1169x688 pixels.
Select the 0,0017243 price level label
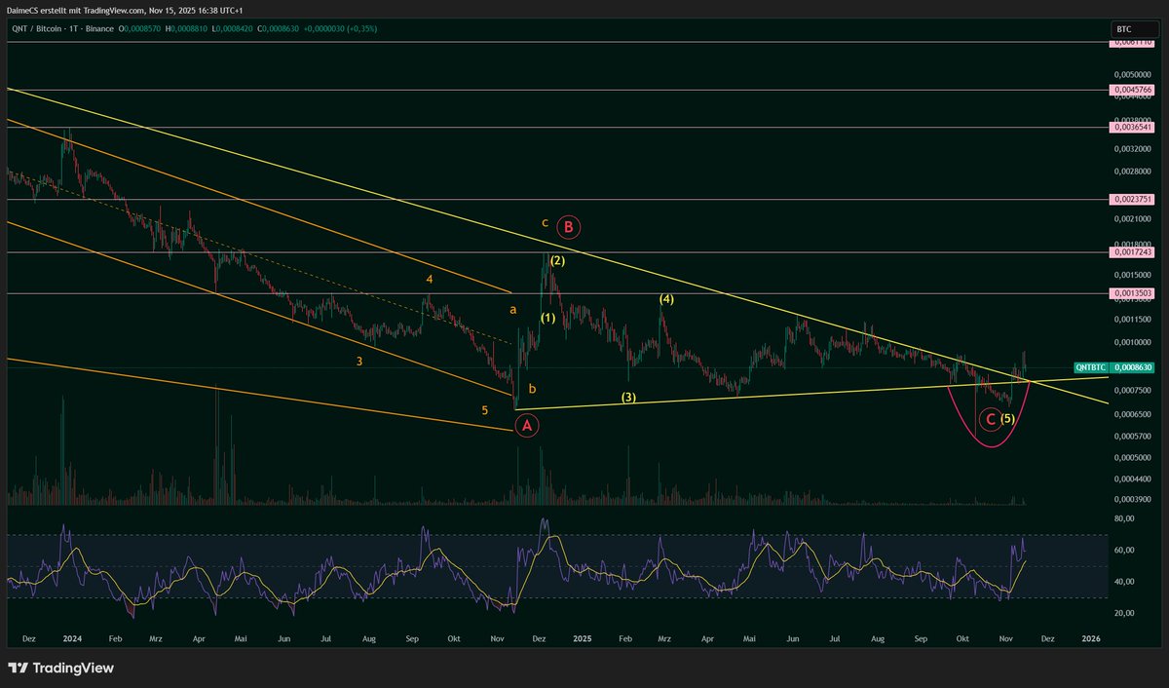pos(1133,252)
